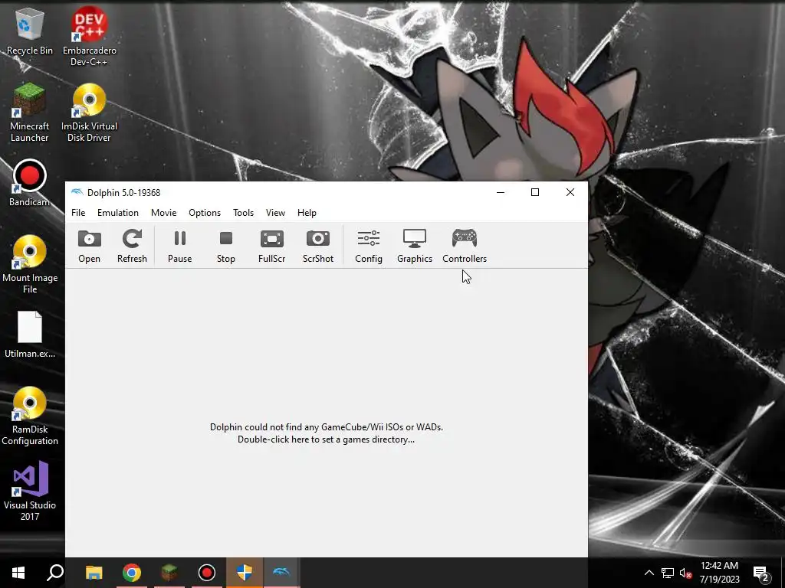Viewport: 785px width, 588px height.
Task: Open the View menu
Action: (275, 213)
